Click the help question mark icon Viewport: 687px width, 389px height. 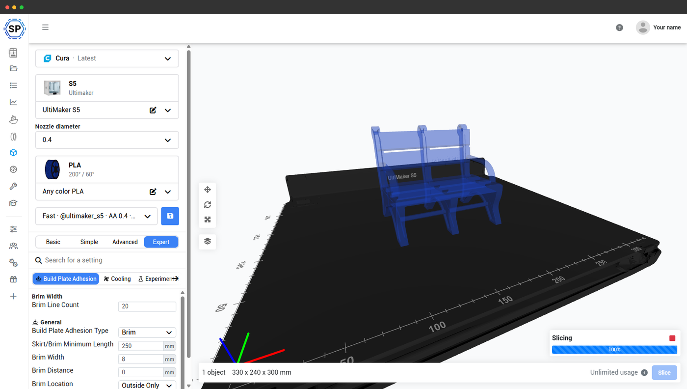[619, 28]
